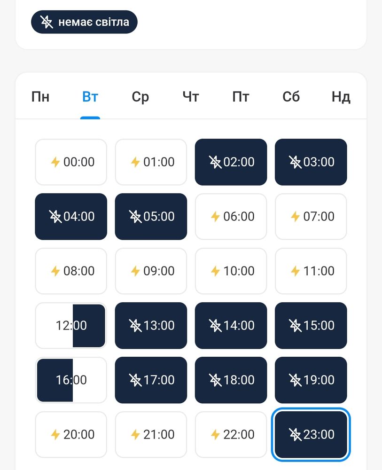Select the Сб day tab
The height and width of the screenshot is (470, 382).
point(291,97)
